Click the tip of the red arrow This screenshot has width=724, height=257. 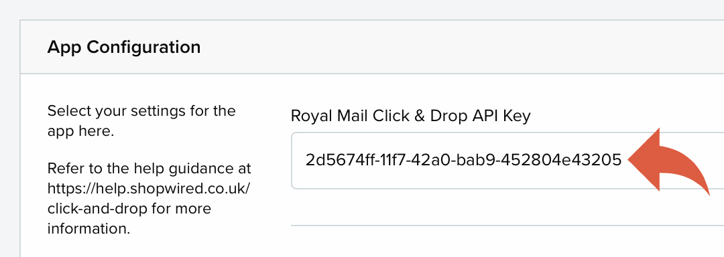pos(629,160)
